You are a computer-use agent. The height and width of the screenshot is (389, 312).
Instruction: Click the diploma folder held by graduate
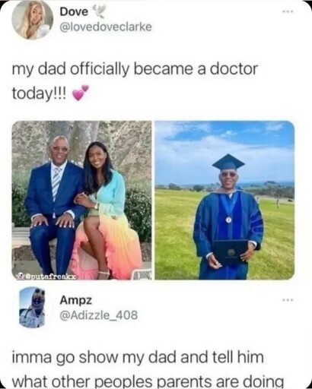[230, 251]
